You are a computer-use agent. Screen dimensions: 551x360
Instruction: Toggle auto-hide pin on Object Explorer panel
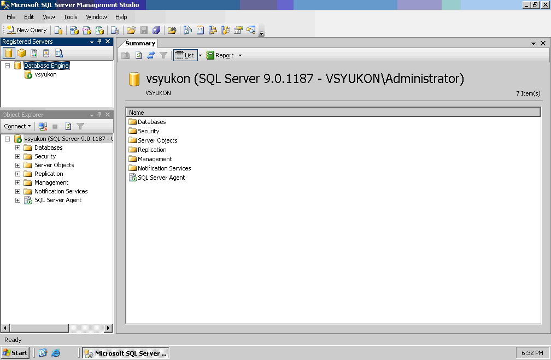pyautogui.click(x=98, y=115)
